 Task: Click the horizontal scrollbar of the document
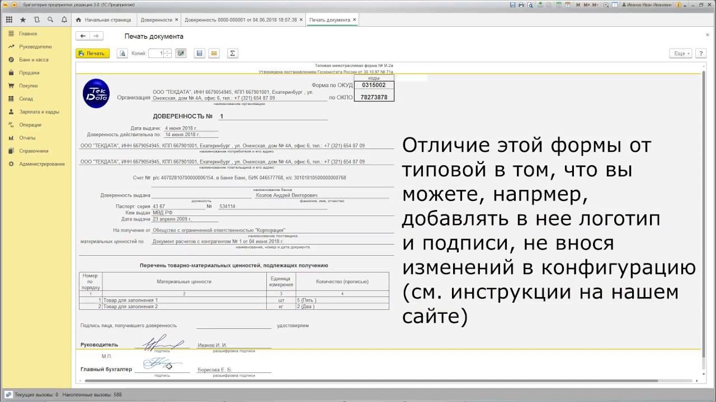(x=388, y=381)
